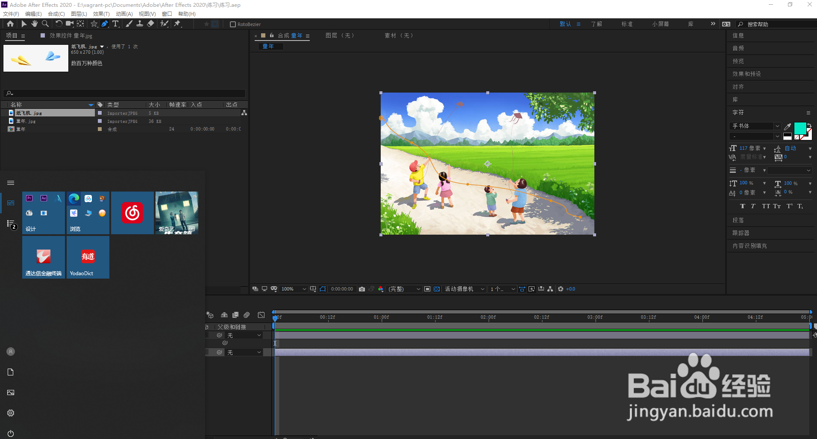Select the Selection arrow tool
Screen dimensions: 817x439
24,24
